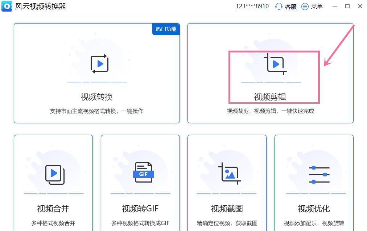Click the 热门功能 badge
The height and width of the screenshot is (231, 367).
coord(166,29)
